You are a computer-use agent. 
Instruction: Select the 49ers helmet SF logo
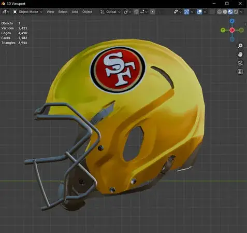coord(118,70)
